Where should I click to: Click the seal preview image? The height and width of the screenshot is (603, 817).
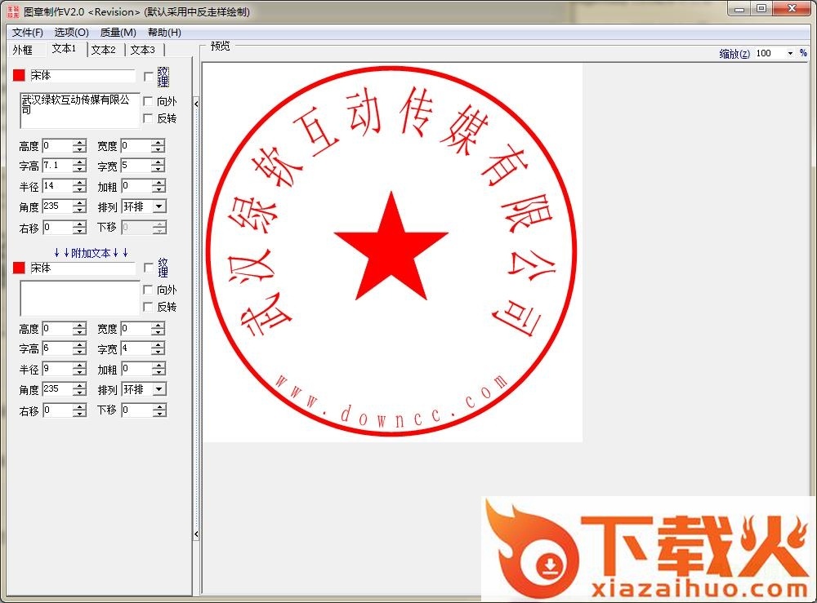(x=392, y=252)
